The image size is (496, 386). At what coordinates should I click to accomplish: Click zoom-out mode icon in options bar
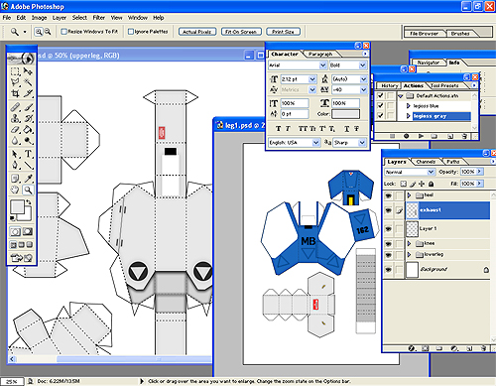click(x=48, y=32)
